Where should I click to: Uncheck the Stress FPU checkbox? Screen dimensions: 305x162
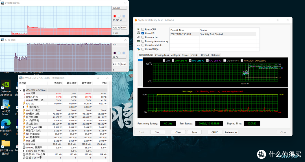coord(143,33)
